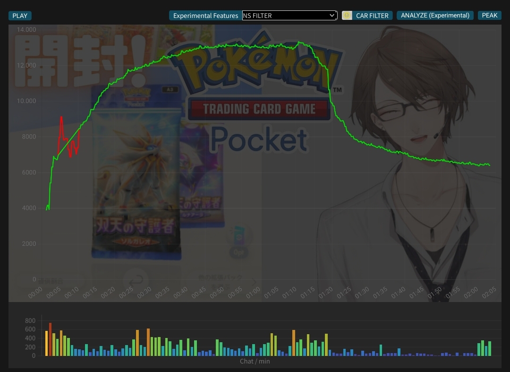Click the 4000 y-axis label

[29, 208]
